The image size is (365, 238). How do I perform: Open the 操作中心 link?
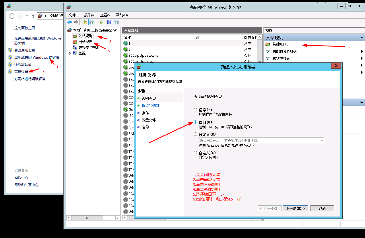[21, 178]
